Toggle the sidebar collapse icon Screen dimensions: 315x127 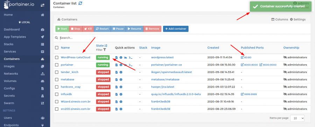pyautogui.click(x=42, y=6)
